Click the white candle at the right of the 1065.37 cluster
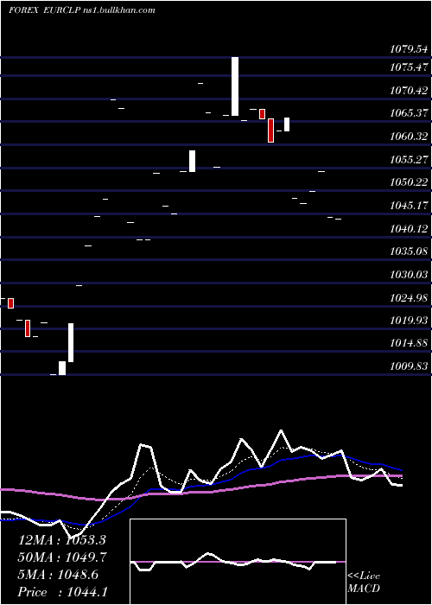 287,124
